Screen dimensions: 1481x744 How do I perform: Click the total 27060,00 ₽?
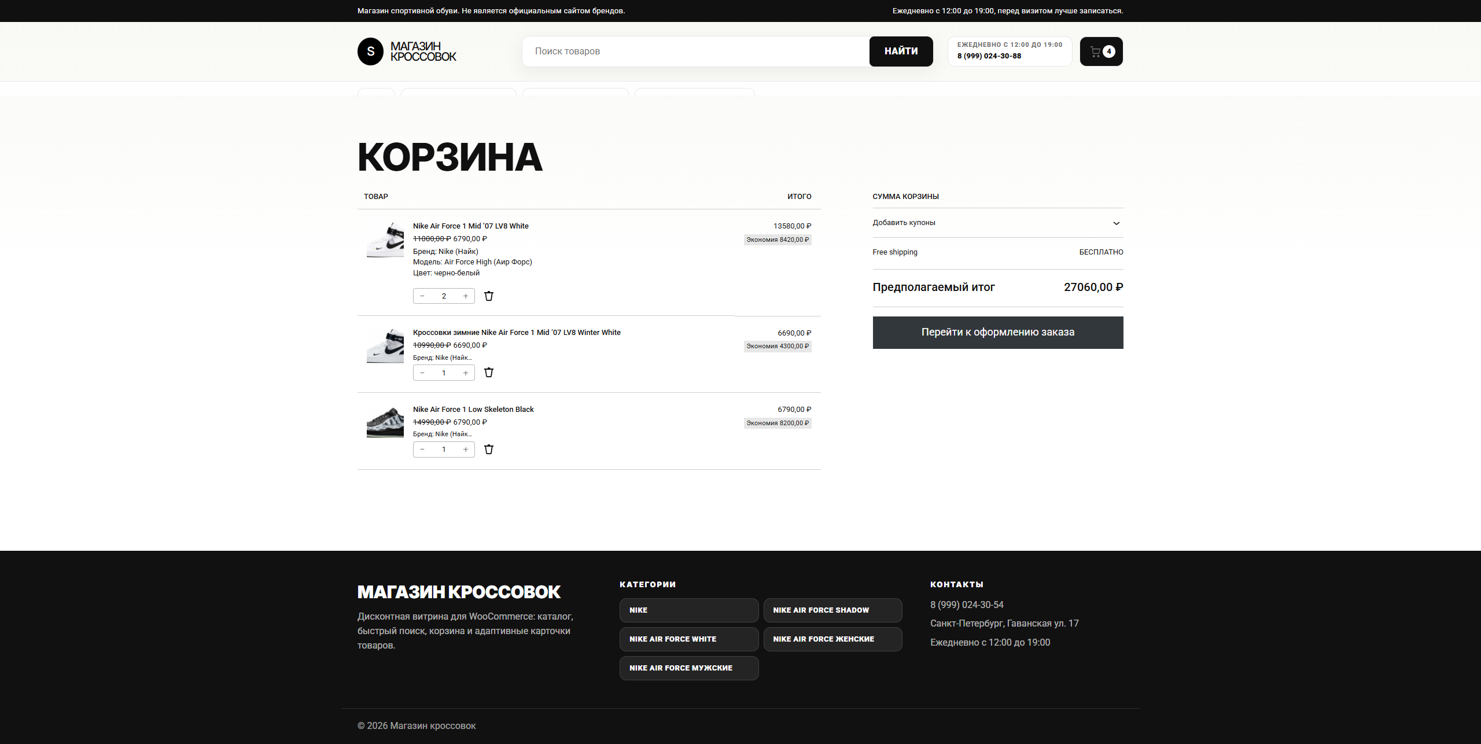(x=1093, y=288)
